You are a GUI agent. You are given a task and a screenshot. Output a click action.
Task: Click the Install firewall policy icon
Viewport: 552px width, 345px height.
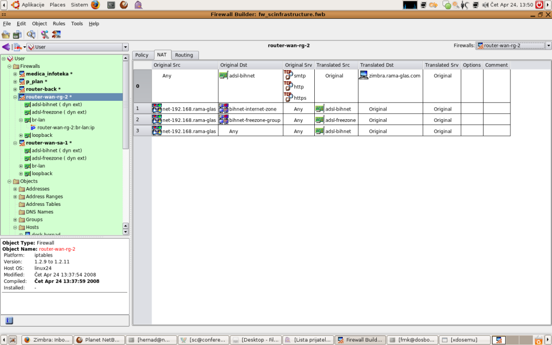(56, 34)
